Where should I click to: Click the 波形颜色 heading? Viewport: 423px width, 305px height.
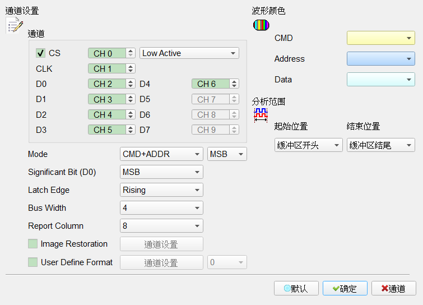coord(268,11)
